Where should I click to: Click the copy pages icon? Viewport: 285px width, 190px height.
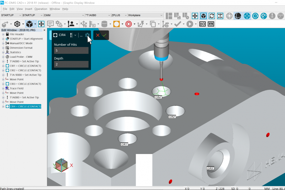tap(153, 24)
